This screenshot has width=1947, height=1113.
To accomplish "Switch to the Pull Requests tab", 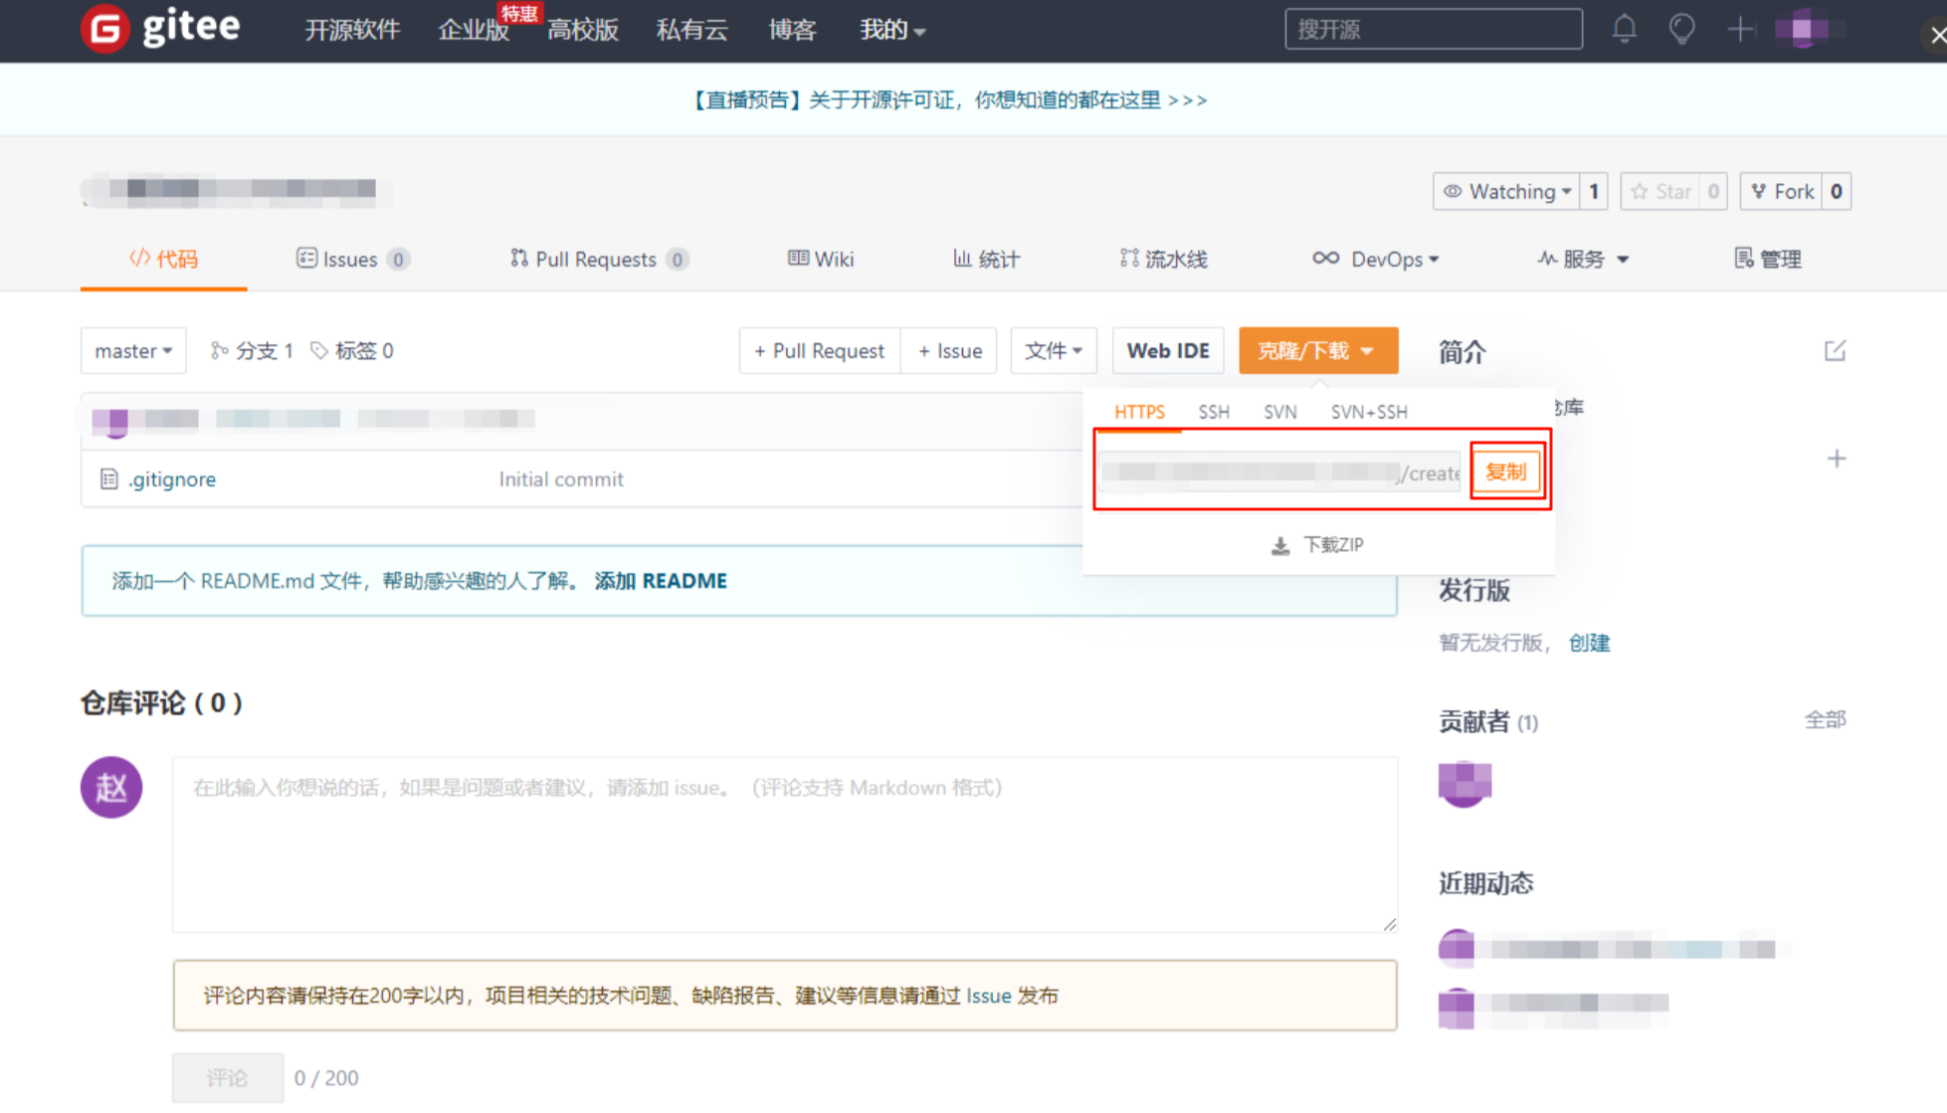I will pos(599,260).
